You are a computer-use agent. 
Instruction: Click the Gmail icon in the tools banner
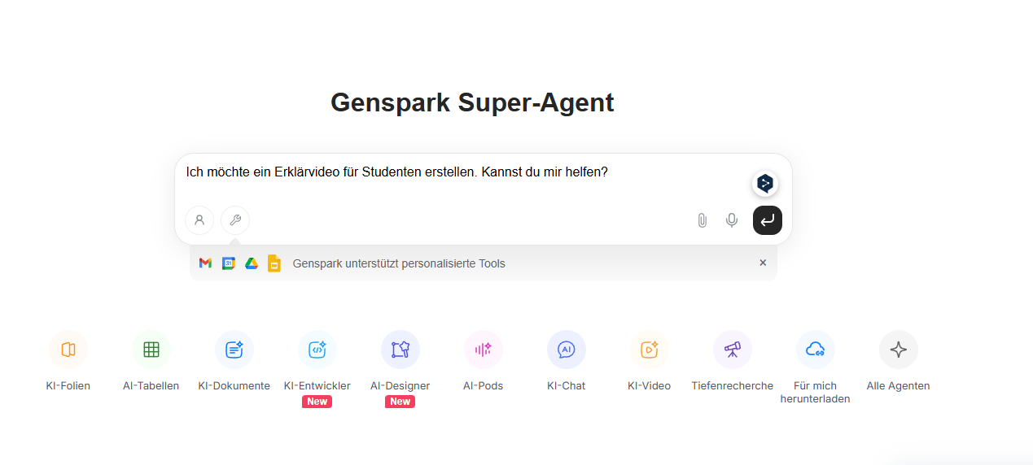click(x=205, y=263)
